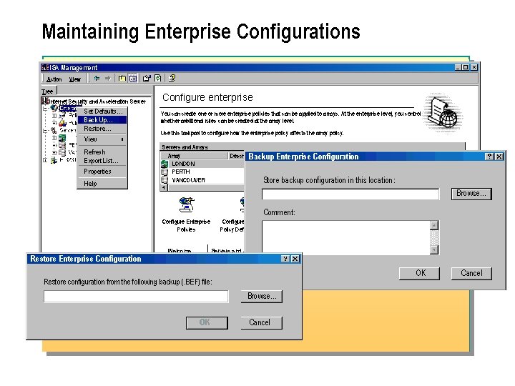
Task: Click the VANCOUVER array icon in list
Action: (165, 180)
